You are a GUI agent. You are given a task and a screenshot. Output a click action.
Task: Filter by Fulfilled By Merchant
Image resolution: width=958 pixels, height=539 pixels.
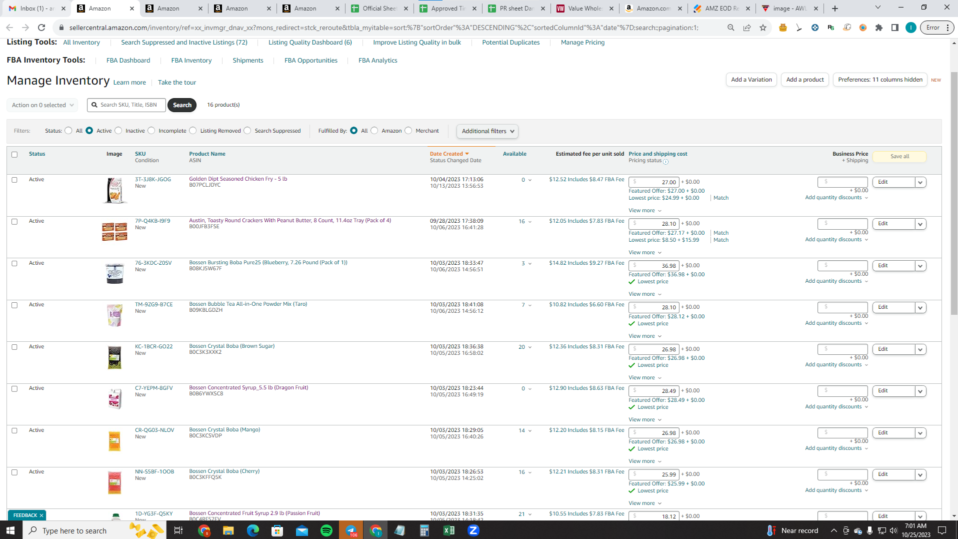[x=408, y=131]
